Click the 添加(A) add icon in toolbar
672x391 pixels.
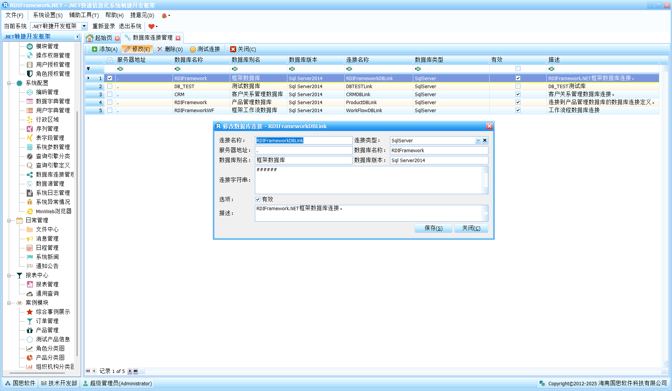tap(95, 49)
